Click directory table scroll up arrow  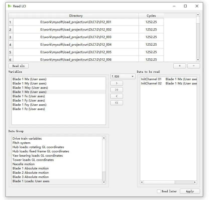(x=198, y=15)
